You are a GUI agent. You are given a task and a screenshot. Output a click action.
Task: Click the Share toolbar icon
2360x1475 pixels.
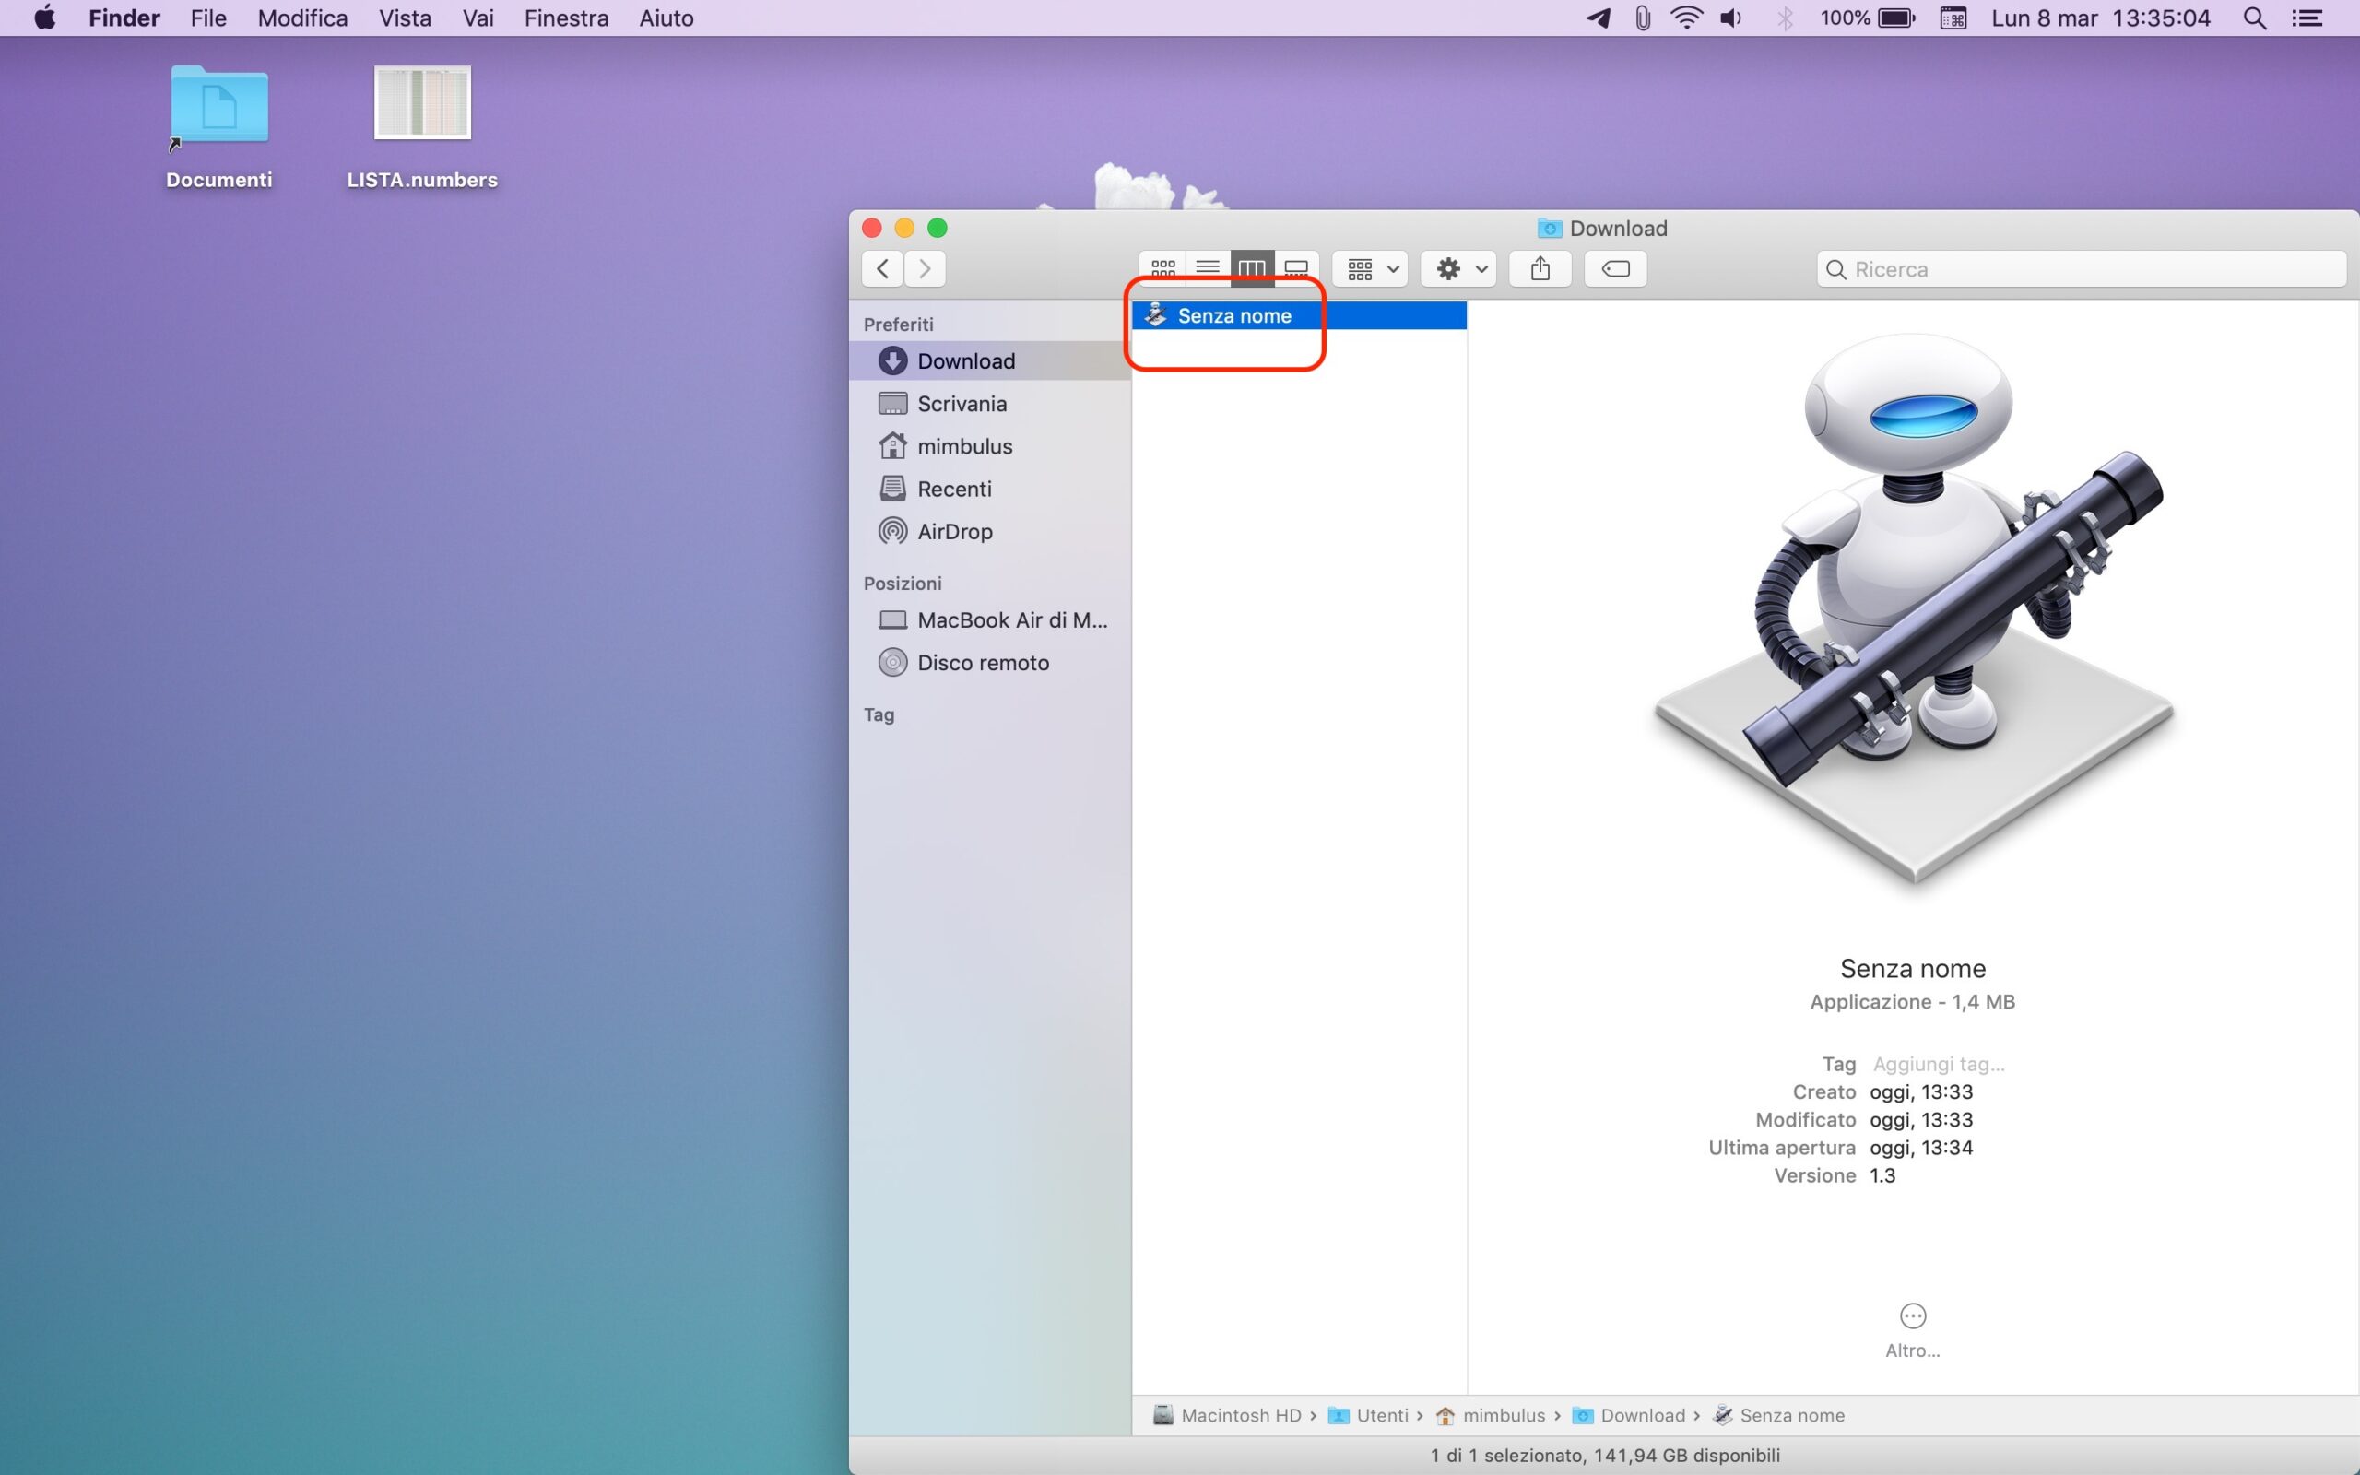click(x=1540, y=268)
